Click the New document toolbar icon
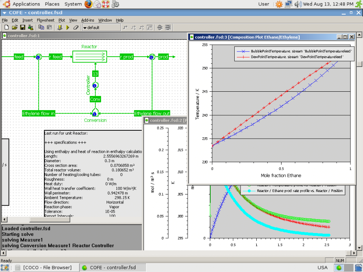This screenshot has width=363, height=272. coord(6,28)
